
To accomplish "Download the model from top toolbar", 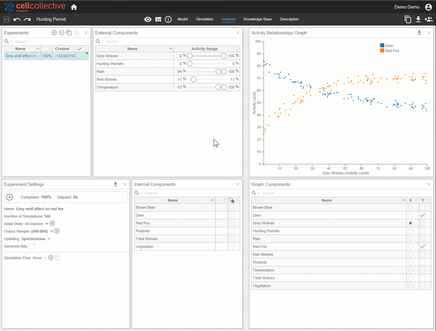I will (x=418, y=19).
